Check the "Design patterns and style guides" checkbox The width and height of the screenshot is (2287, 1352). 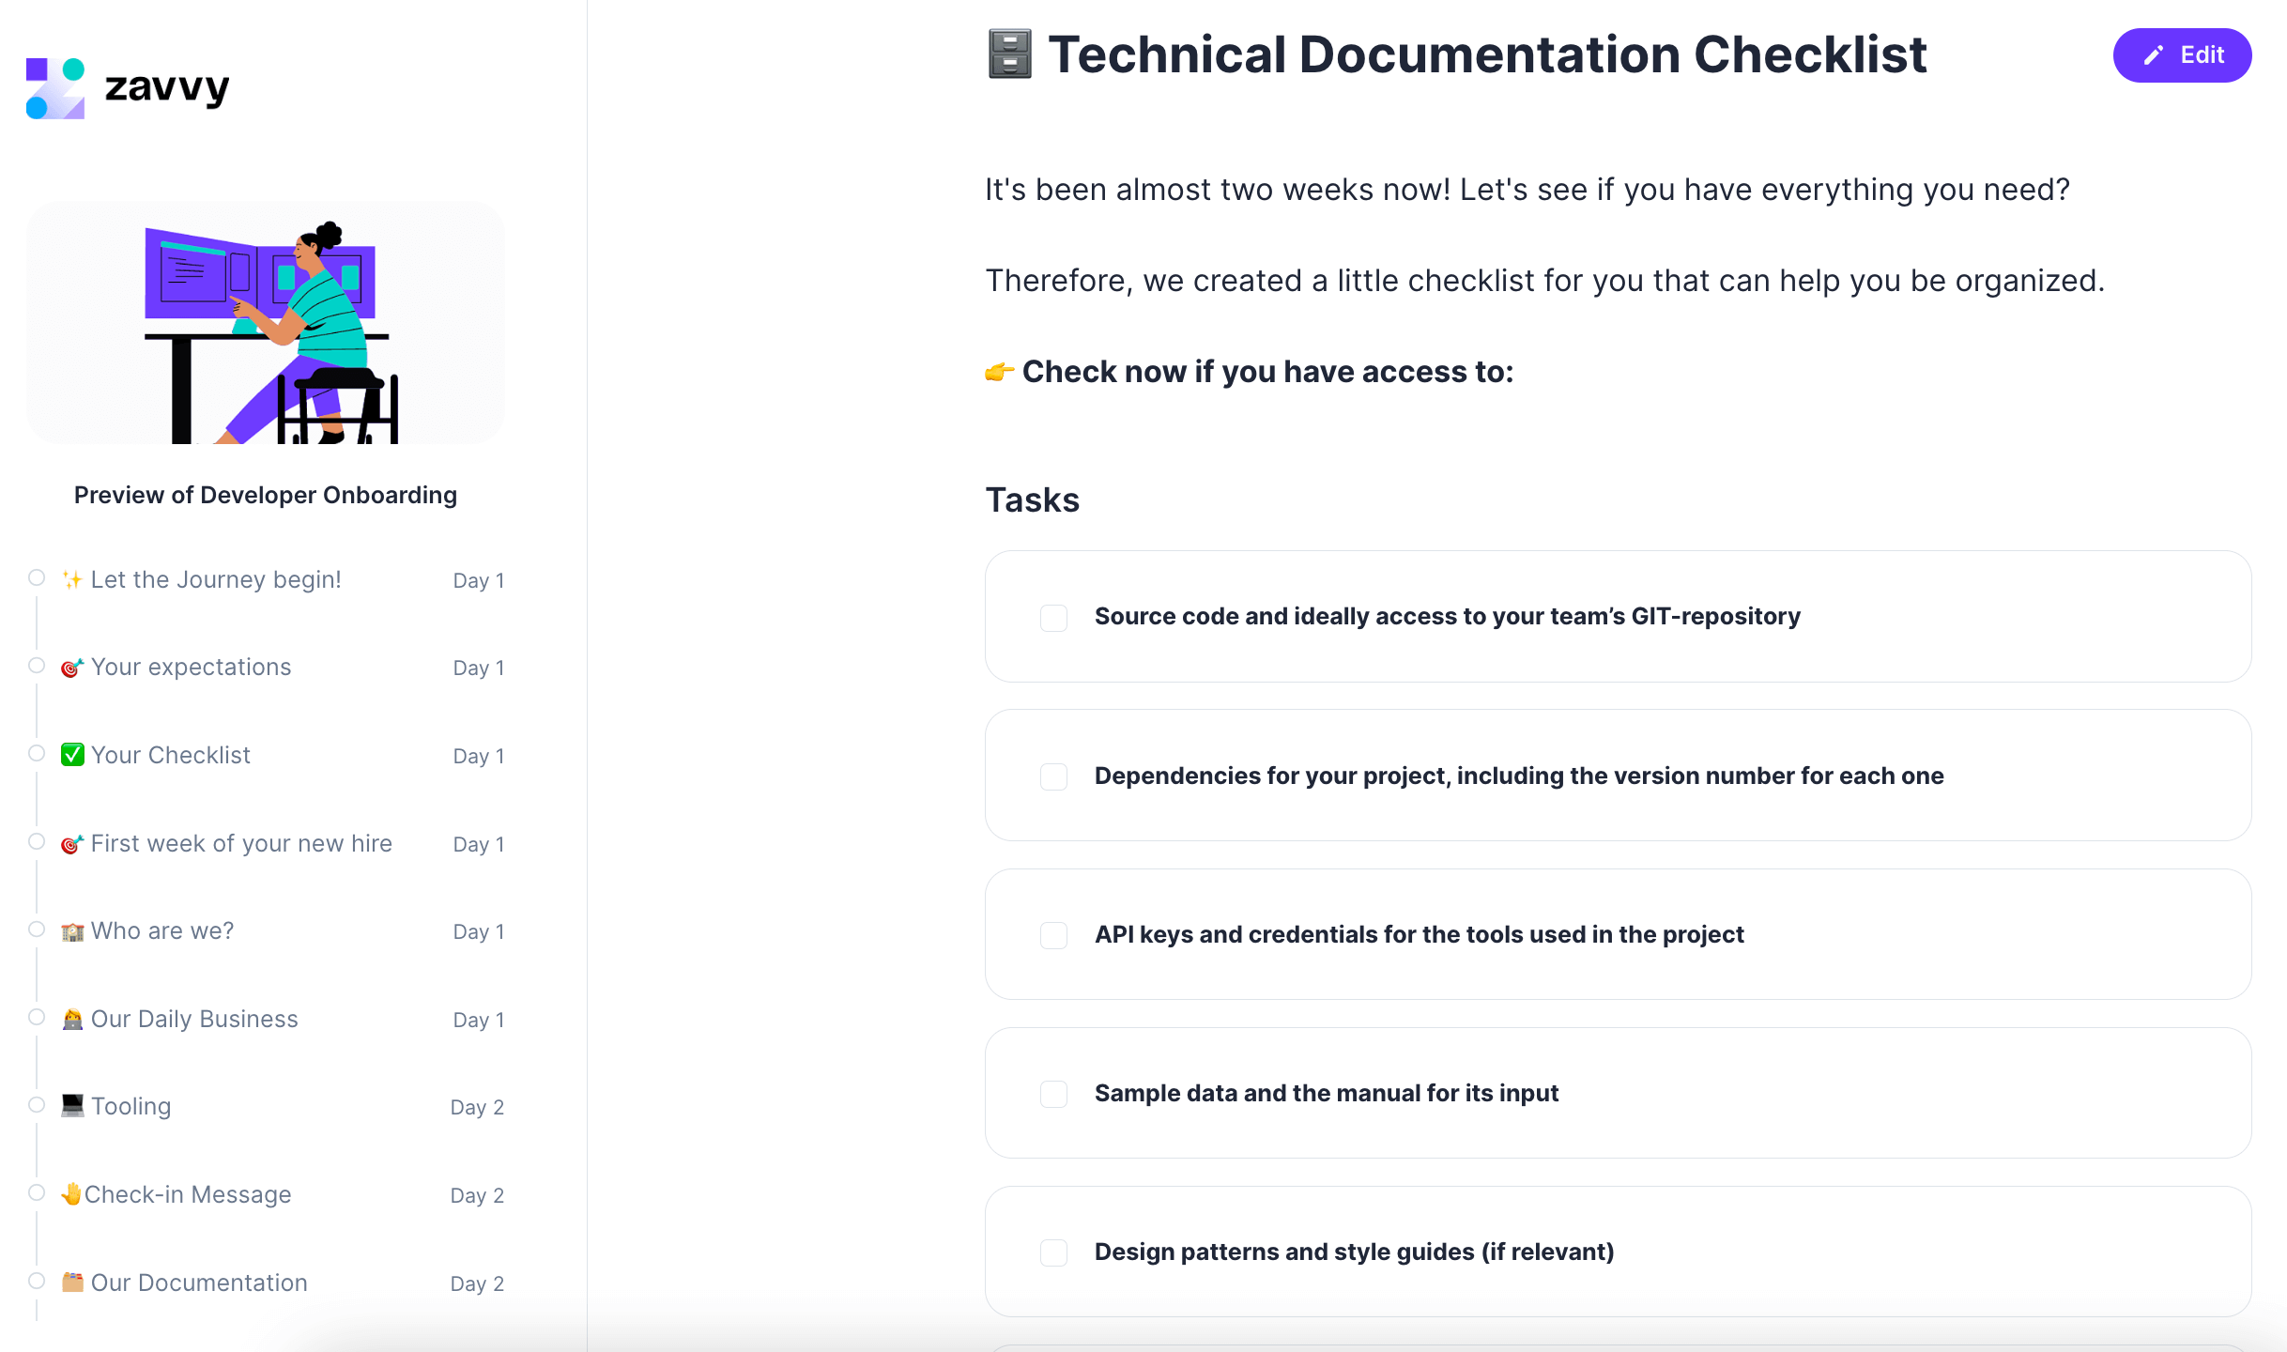[x=1052, y=1252]
